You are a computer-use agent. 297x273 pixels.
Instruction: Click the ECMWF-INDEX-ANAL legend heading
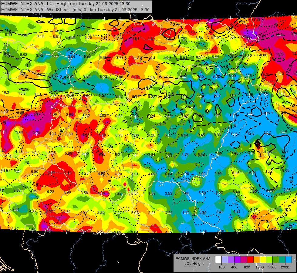[x=194, y=259]
